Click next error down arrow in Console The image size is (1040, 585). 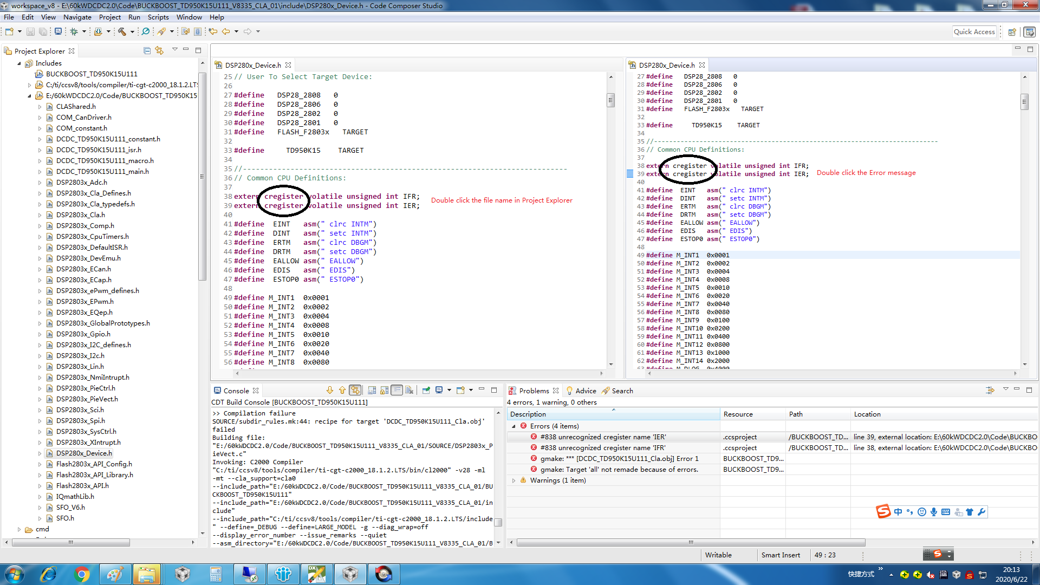click(329, 390)
